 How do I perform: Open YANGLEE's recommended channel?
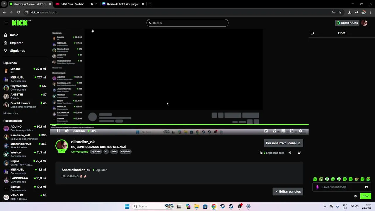pos(25,197)
